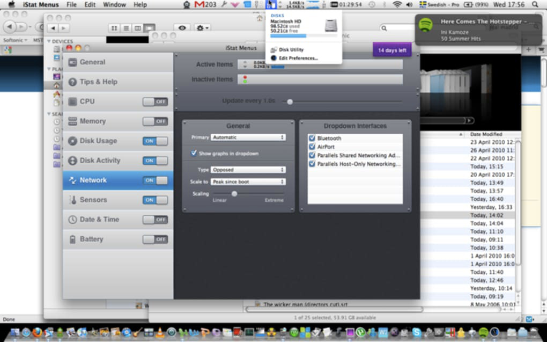Click the browser back arrow button
Screen dimensions: 547x342
coord(10,26)
